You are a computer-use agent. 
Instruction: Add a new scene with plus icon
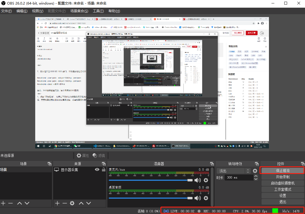point(3,203)
